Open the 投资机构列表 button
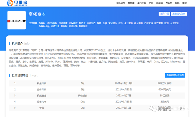The height and width of the screenshot is (117, 195). point(179,14)
